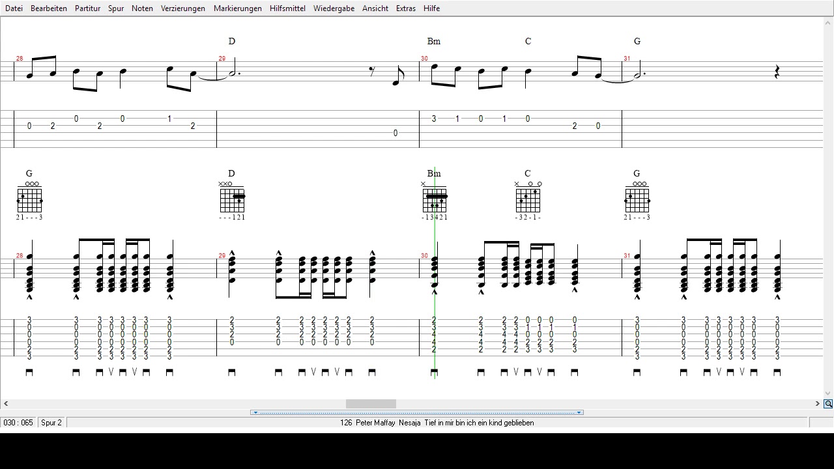The height and width of the screenshot is (469, 834).
Task: Click measure number 30 in lower track
Action: coord(424,256)
